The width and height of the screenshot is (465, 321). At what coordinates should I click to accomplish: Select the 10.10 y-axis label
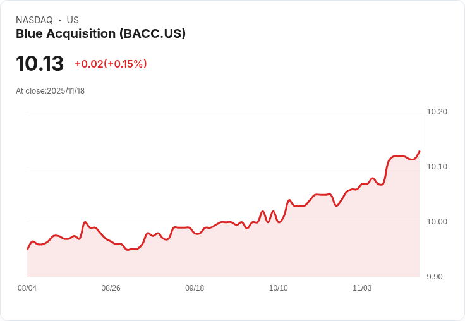click(x=437, y=167)
